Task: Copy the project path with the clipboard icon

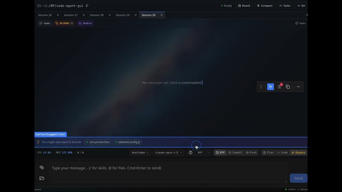Action: 87,6
